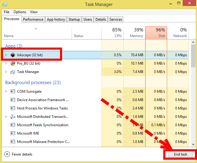Click the scrollbar down arrow
Screen dimensions: 197x163
193,144
